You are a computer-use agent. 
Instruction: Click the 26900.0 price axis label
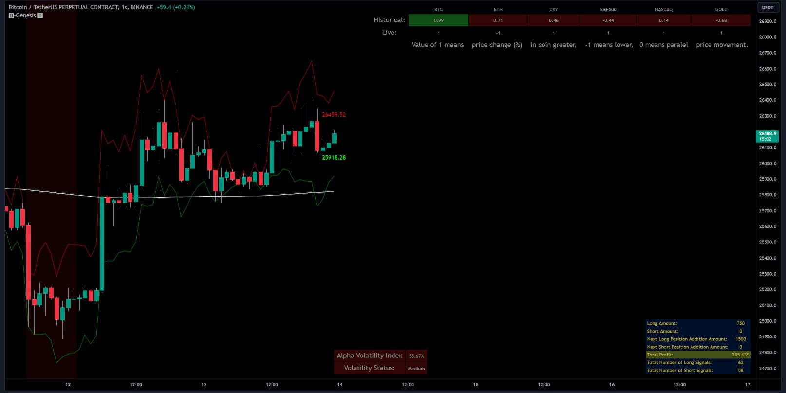click(x=767, y=21)
